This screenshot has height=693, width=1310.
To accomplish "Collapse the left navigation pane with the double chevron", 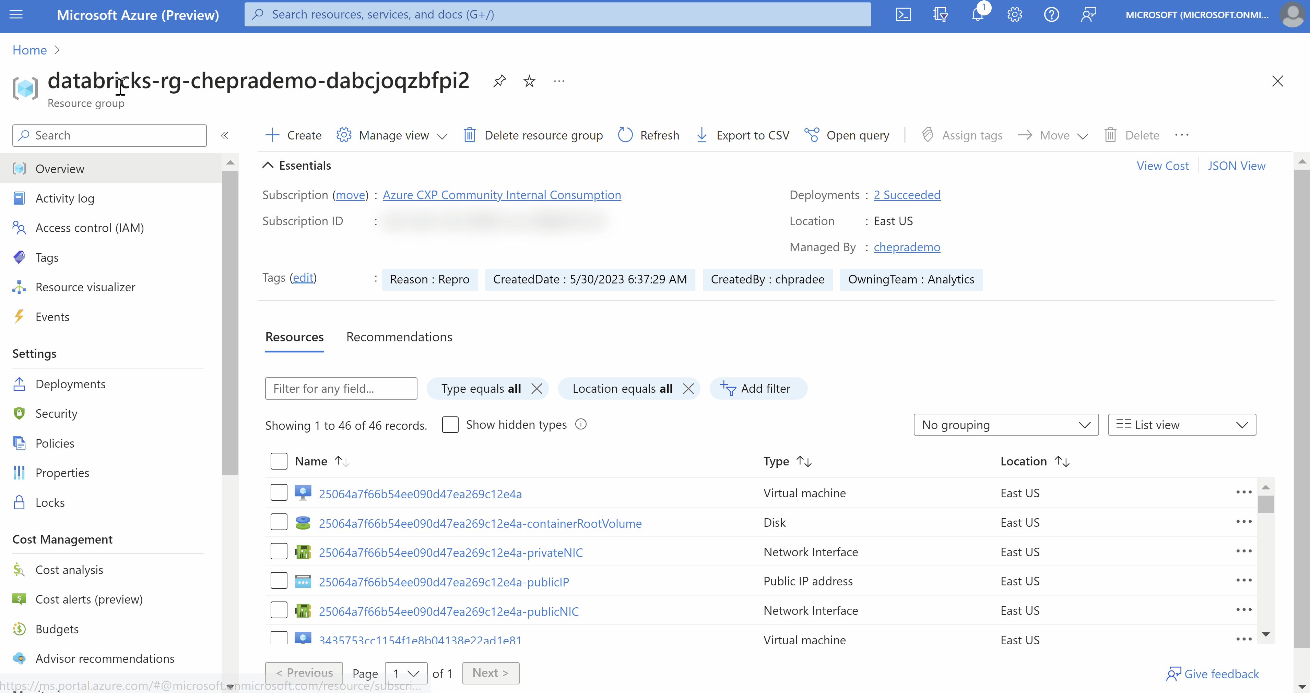I will pyautogui.click(x=224, y=136).
